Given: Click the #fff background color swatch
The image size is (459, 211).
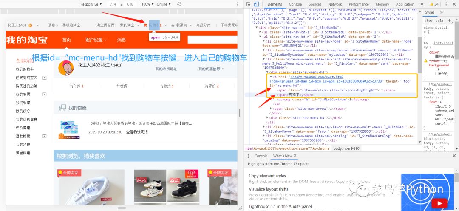Looking at the screenshot, I should pos(437,74).
